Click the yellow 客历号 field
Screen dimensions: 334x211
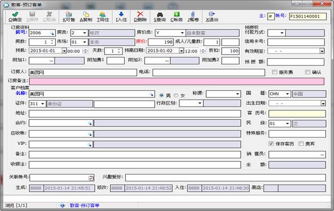coord(297,114)
